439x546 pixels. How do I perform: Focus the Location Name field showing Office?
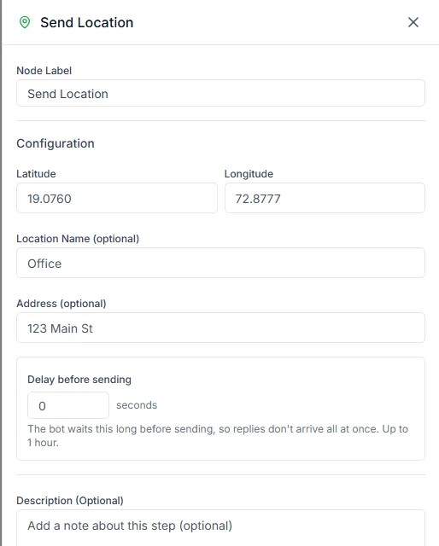point(220,263)
